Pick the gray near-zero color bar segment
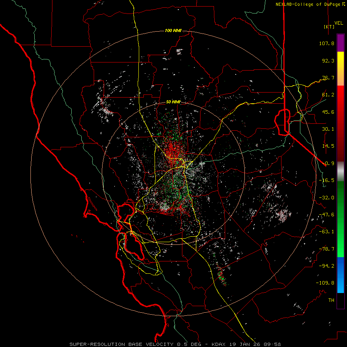Screen dimensions: 347x347 [340, 172]
